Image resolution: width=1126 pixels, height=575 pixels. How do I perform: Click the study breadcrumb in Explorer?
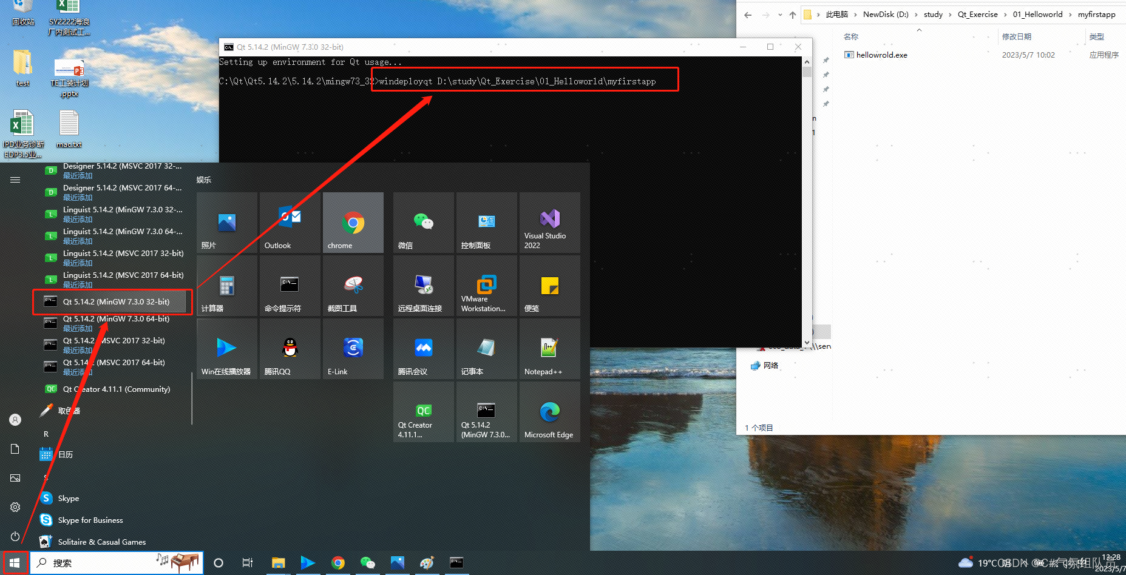[x=933, y=15]
